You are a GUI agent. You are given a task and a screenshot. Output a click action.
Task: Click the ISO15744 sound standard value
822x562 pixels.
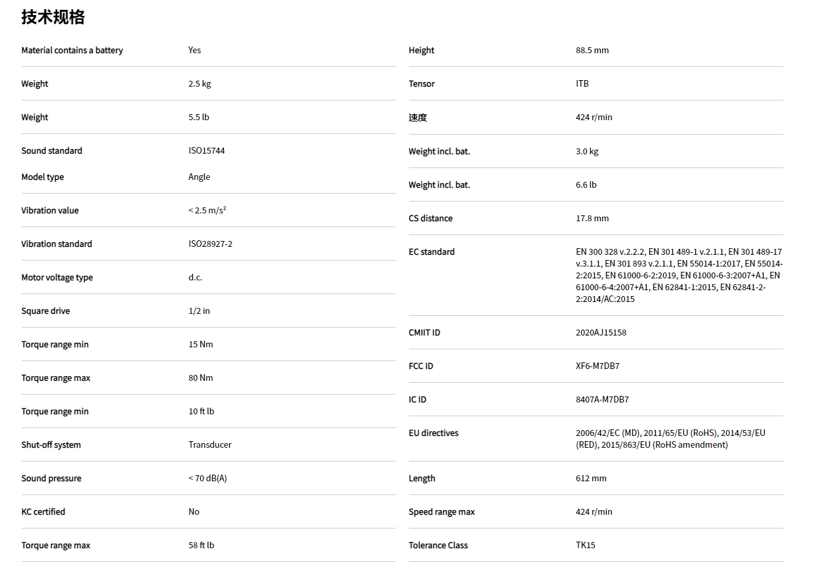point(206,151)
